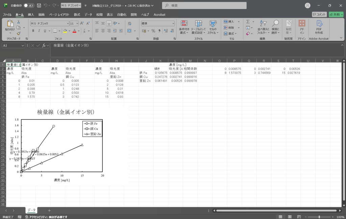The height and width of the screenshot is (219, 346).
Task: Click the zoom slider handle
Action: (x=319, y=217)
